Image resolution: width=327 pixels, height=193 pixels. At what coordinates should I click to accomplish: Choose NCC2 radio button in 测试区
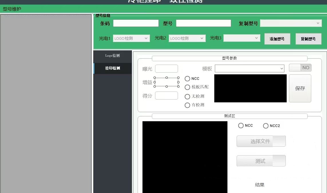266,126
